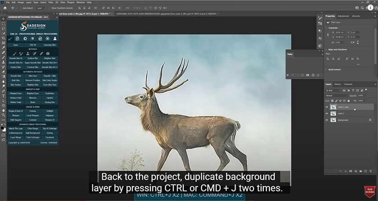Select the Layer 1 thumbnail
378x201 pixels.
(333, 113)
